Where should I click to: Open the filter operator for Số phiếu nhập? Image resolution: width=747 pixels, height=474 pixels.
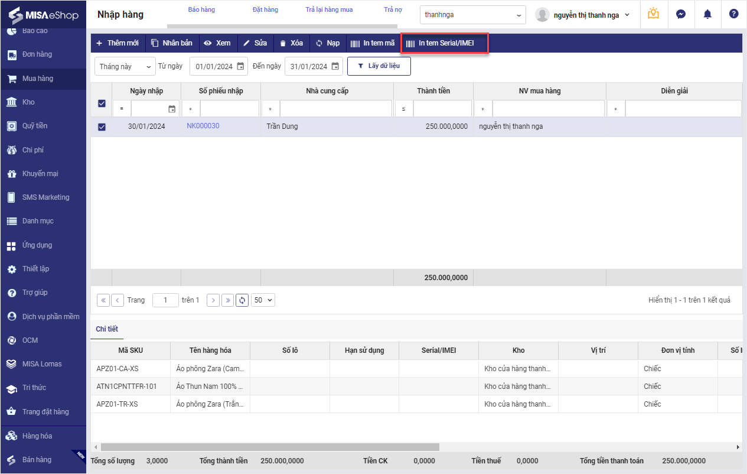191,109
